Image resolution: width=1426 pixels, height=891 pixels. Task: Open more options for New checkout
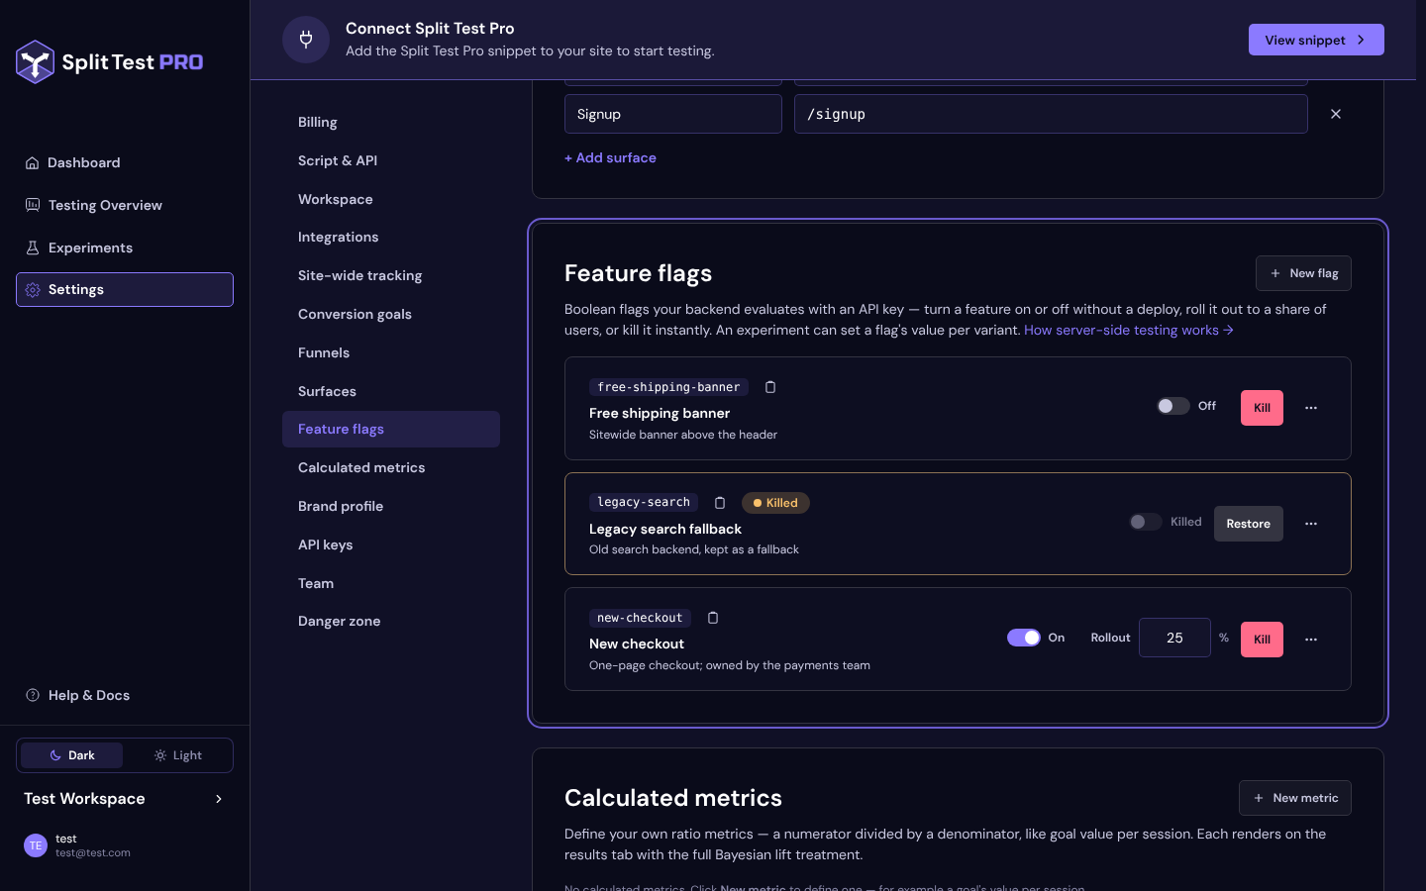[1311, 640]
